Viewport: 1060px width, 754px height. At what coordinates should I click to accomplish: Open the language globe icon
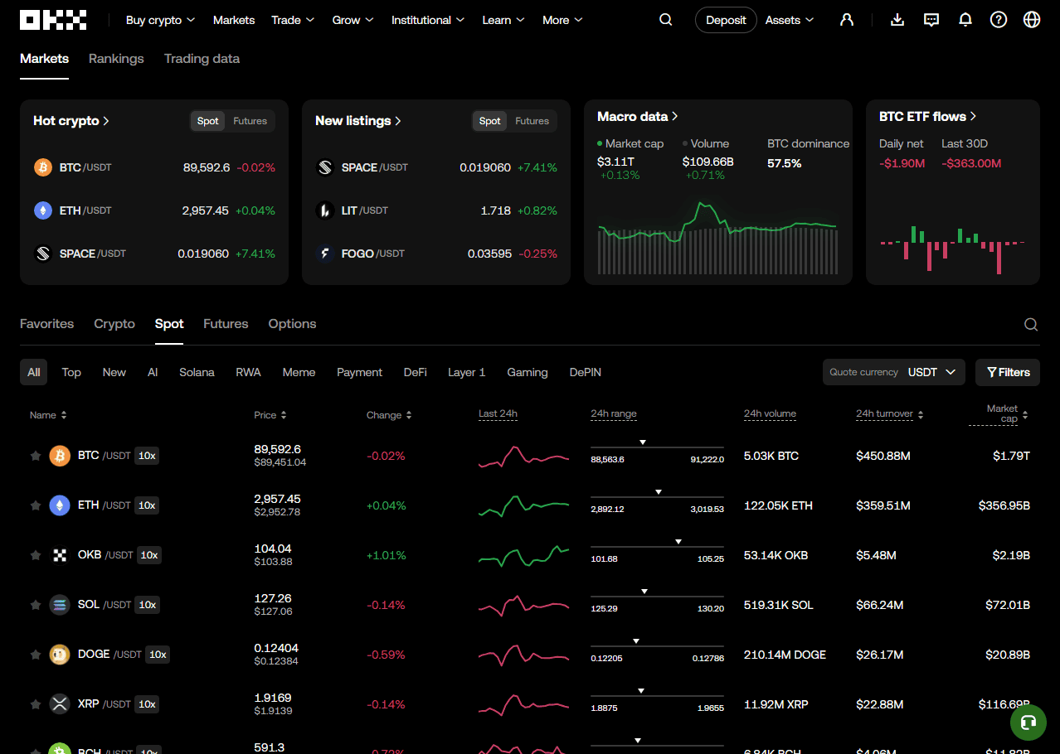1032,20
